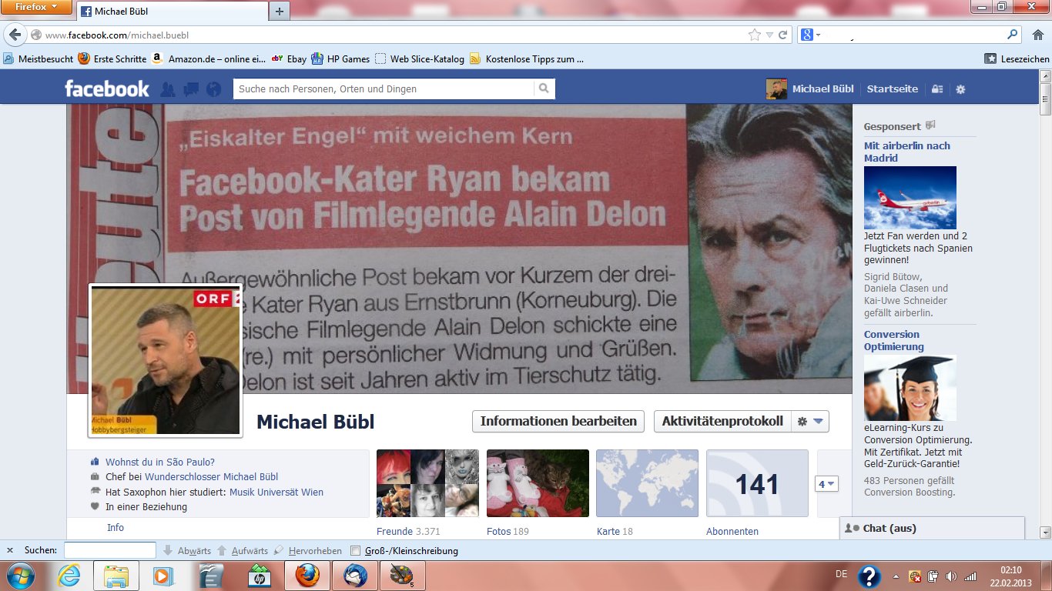The image size is (1052, 591).
Task: Click the Facebook search magnifier button
Action: click(x=544, y=88)
